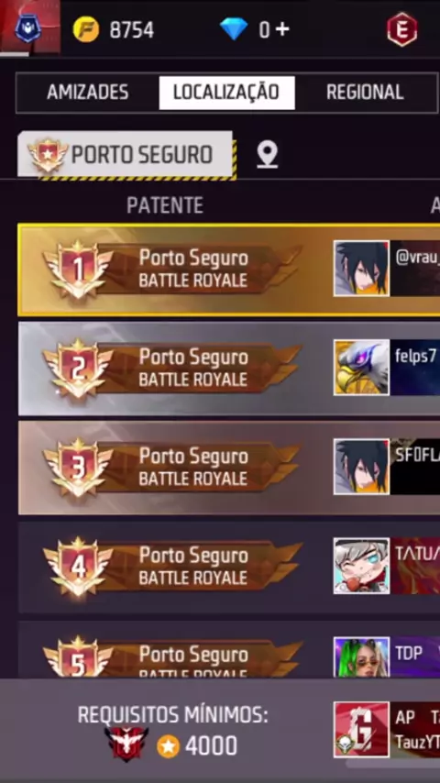Open TDP player's green hair avatar
This screenshot has width=440, height=783.
pyautogui.click(x=361, y=657)
